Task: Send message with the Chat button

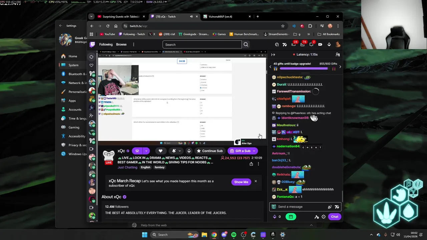Action: (x=335, y=217)
